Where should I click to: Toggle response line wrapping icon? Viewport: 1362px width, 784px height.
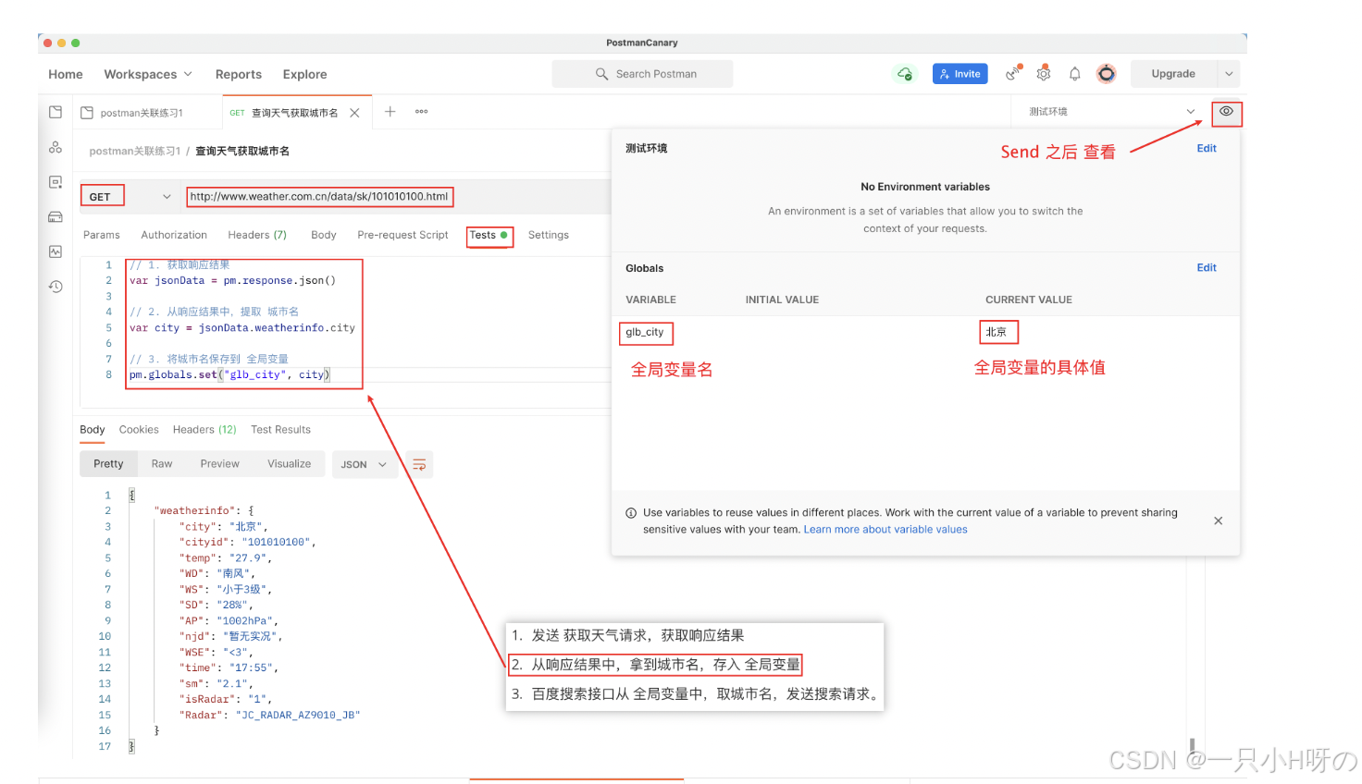coord(419,464)
